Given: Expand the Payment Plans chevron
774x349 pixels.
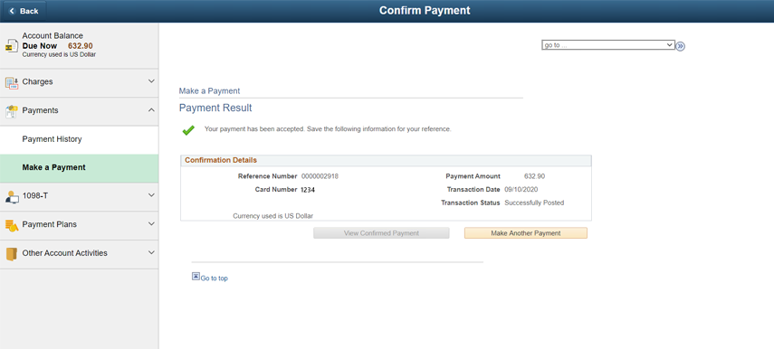Looking at the screenshot, I should (151, 224).
